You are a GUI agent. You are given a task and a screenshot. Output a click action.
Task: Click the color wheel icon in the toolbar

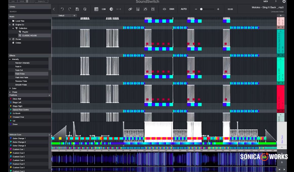pos(111,9)
